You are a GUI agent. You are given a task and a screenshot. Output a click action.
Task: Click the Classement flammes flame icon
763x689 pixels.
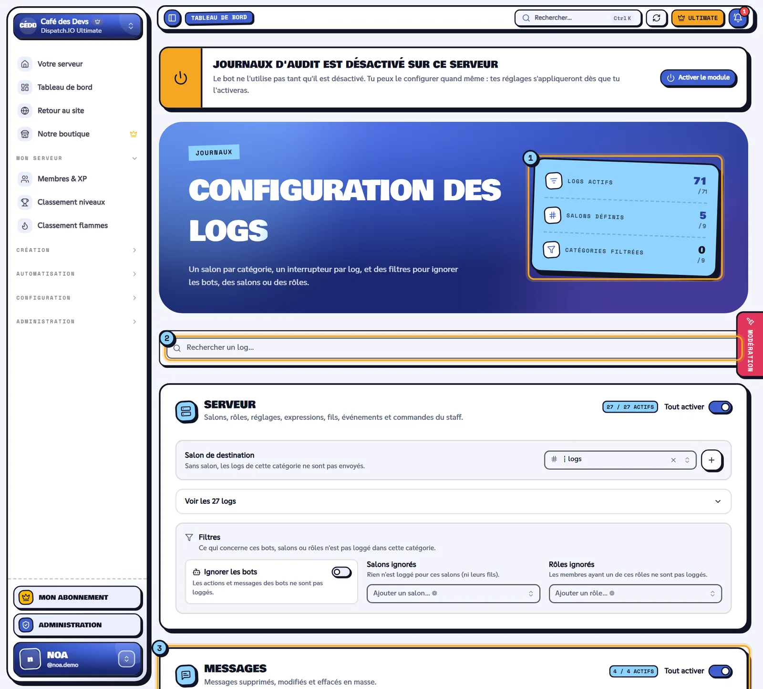click(25, 226)
